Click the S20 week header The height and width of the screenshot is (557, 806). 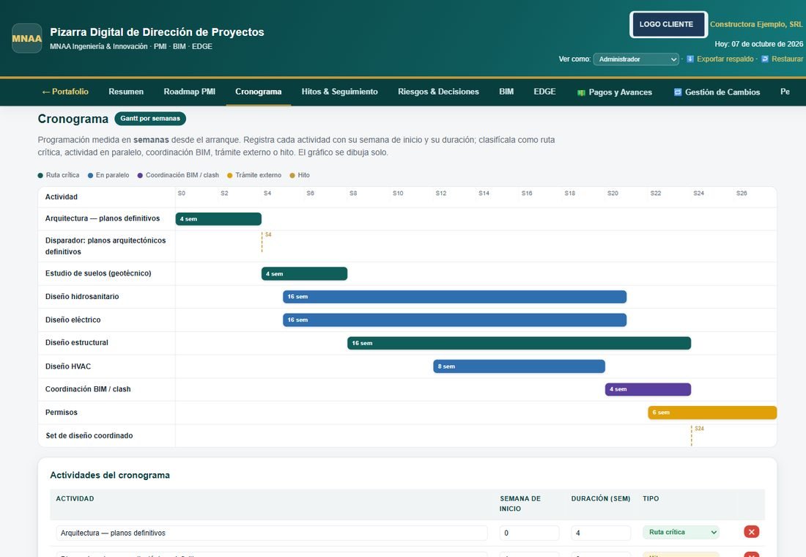(x=613, y=193)
